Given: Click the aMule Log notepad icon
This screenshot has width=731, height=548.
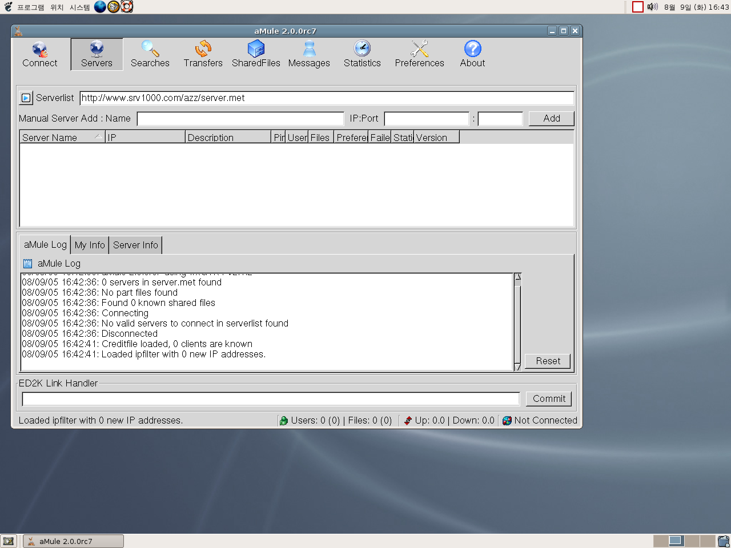Looking at the screenshot, I should [28, 264].
